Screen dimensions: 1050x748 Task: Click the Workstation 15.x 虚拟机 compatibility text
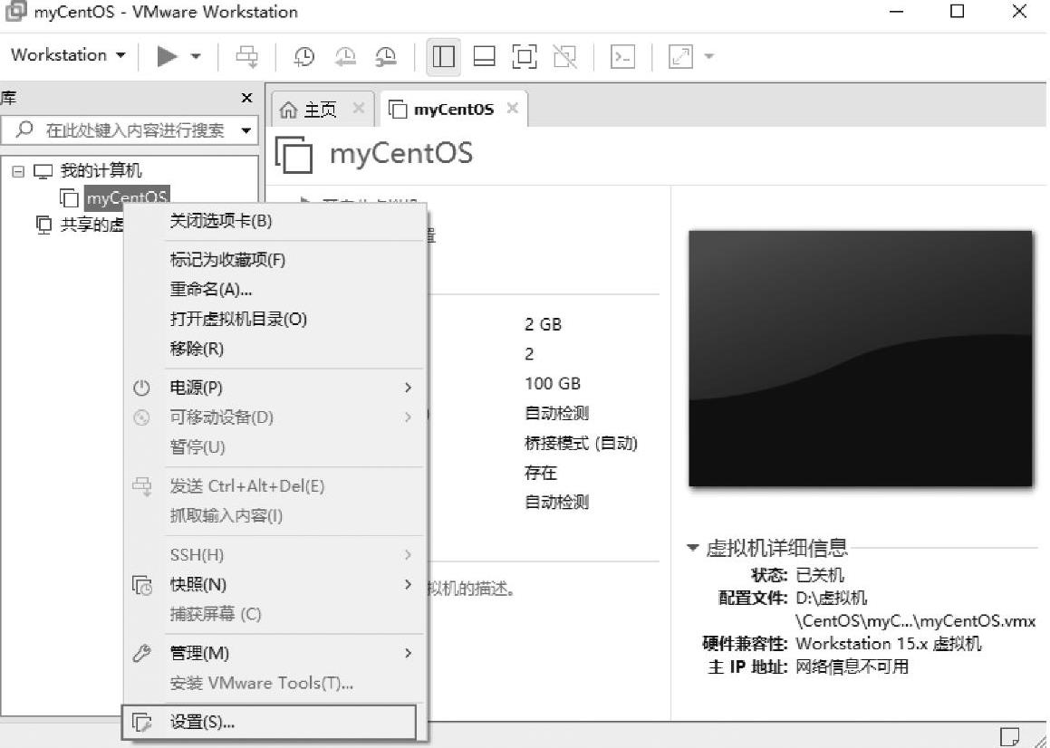pyautogui.click(x=888, y=644)
